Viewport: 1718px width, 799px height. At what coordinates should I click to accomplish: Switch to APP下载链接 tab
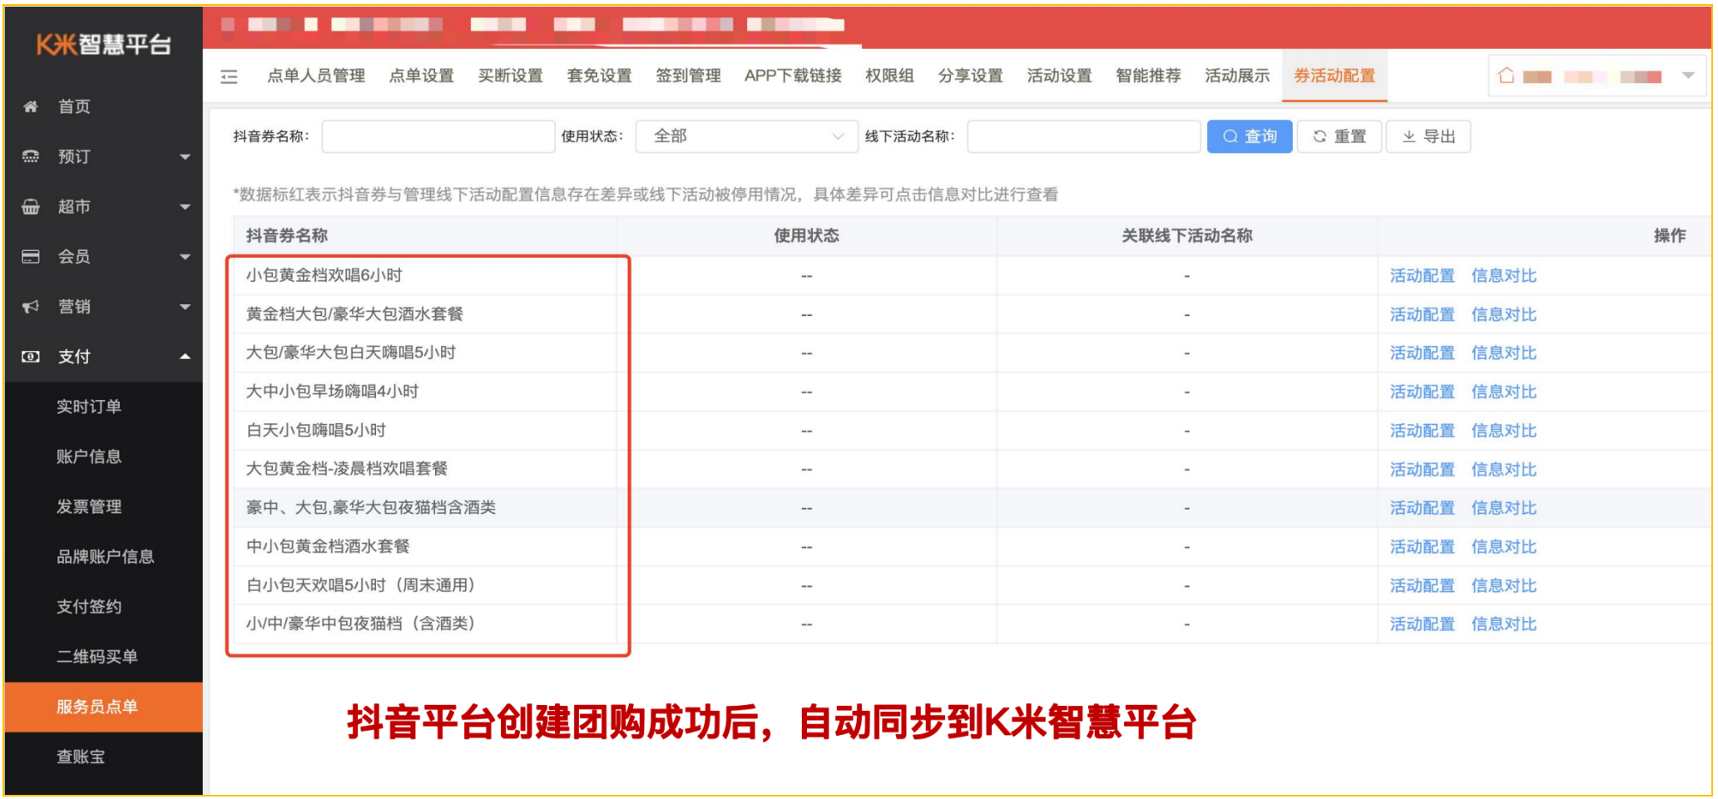[x=794, y=76]
